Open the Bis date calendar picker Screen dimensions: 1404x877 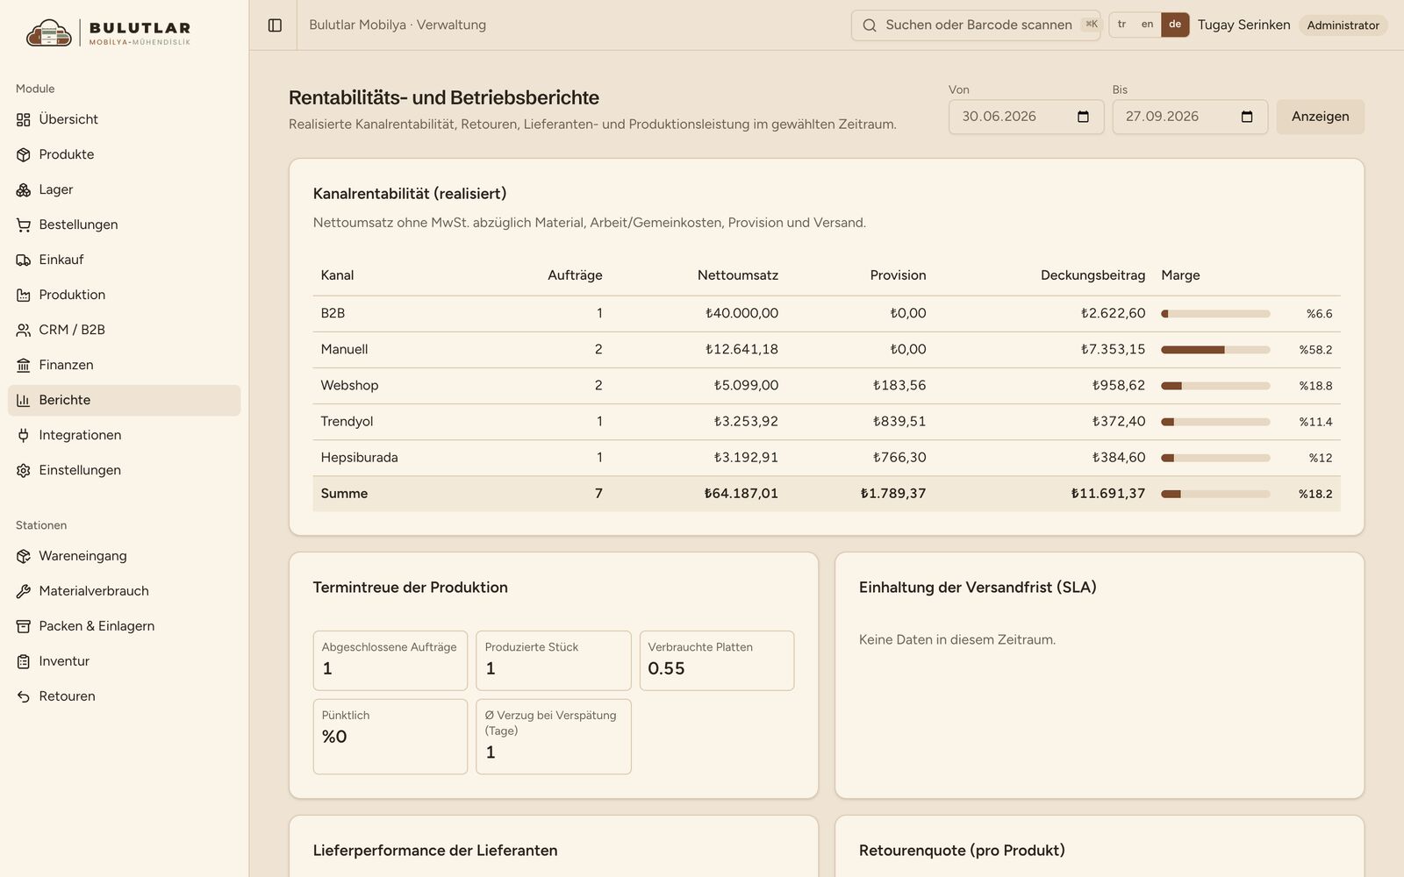pyautogui.click(x=1247, y=117)
